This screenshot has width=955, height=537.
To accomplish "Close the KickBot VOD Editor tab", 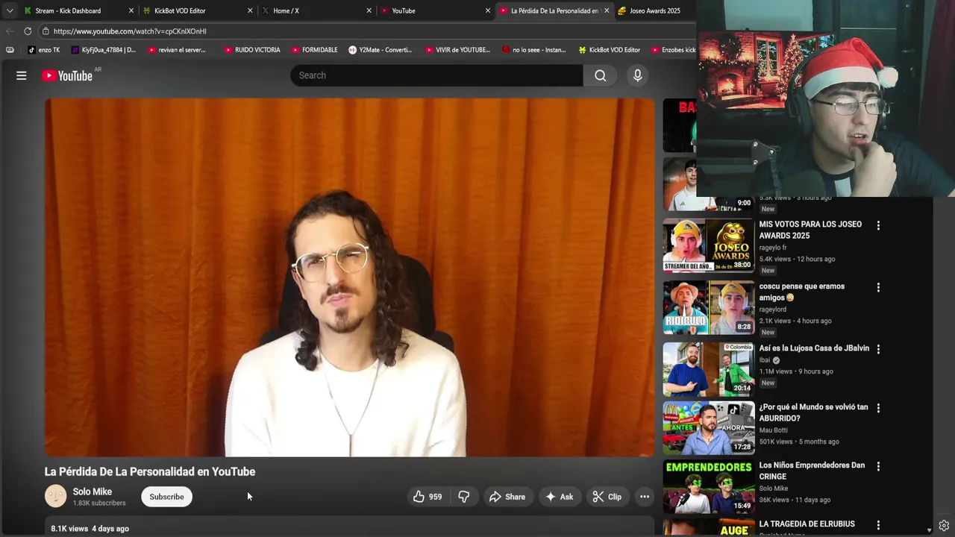I will point(250,10).
